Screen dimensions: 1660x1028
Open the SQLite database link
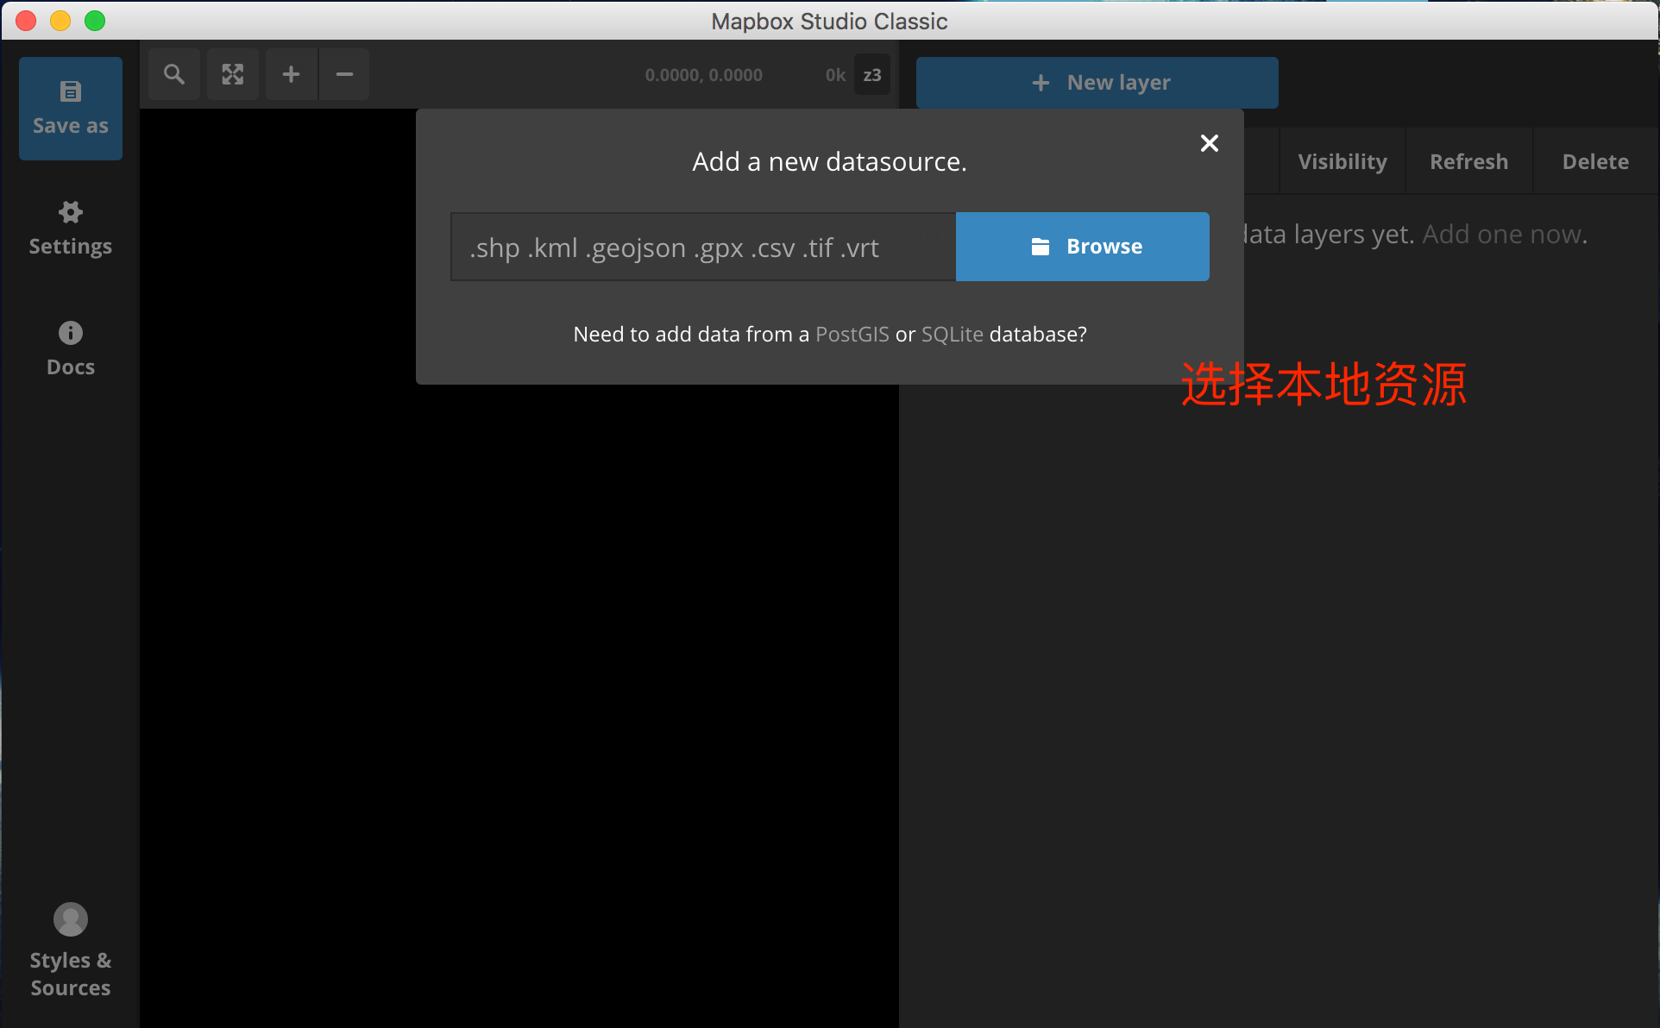click(952, 334)
